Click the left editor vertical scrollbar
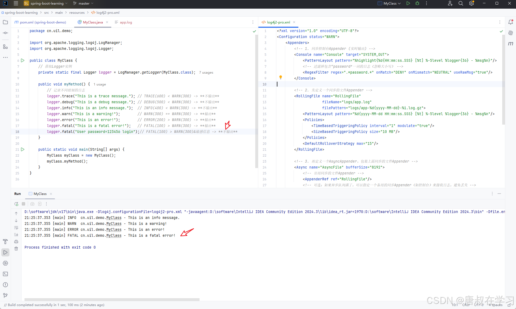This screenshot has height=309, width=516. pos(256,101)
